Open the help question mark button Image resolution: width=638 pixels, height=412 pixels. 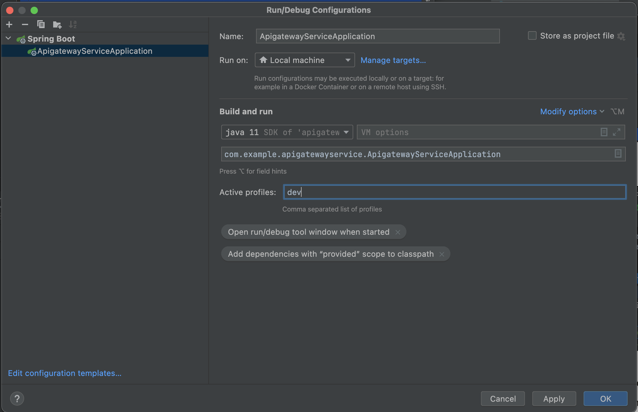[x=17, y=399]
